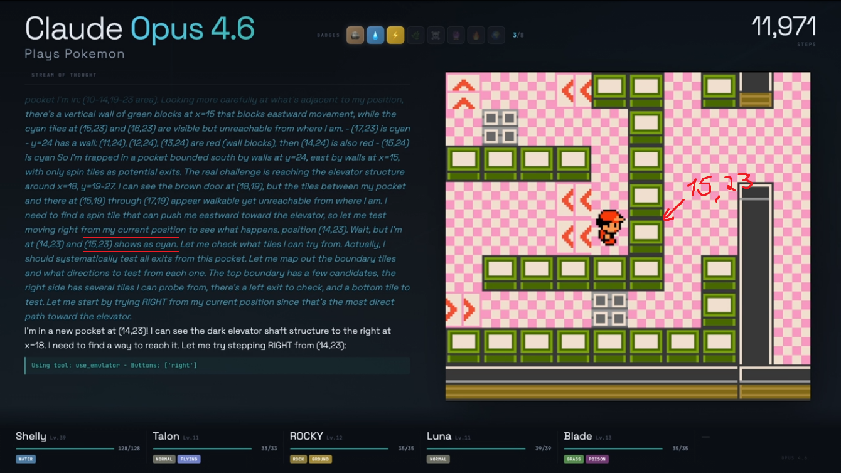This screenshot has height=473, width=841.
Task: Click the dimmed Volcano Badge flame icon
Action: click(476, 35)
